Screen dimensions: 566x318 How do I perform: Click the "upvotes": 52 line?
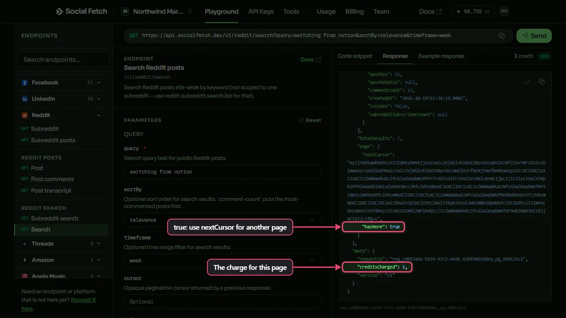pos(385,74)
